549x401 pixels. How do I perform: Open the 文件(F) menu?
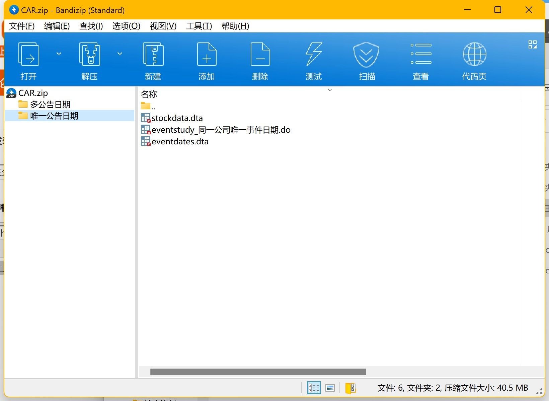coord(22,26)
